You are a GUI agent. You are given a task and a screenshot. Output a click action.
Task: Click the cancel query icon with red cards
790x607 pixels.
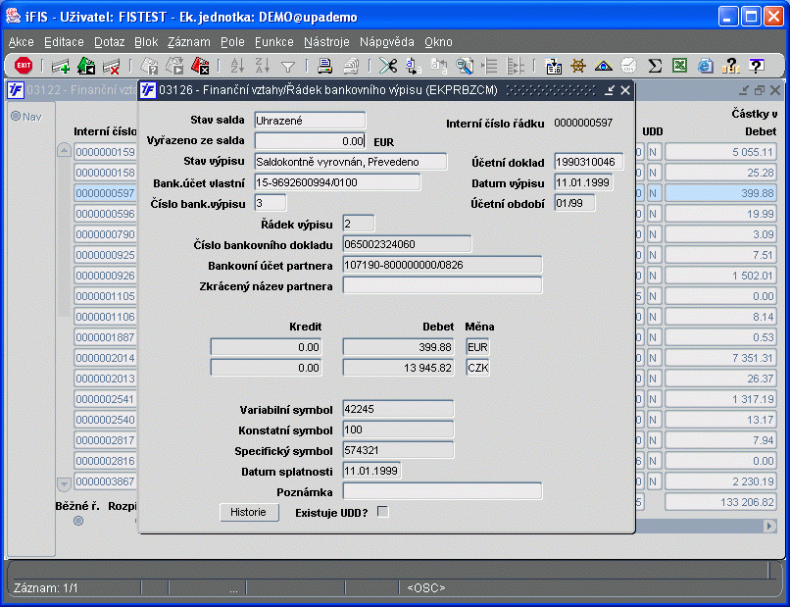[200, 66]
